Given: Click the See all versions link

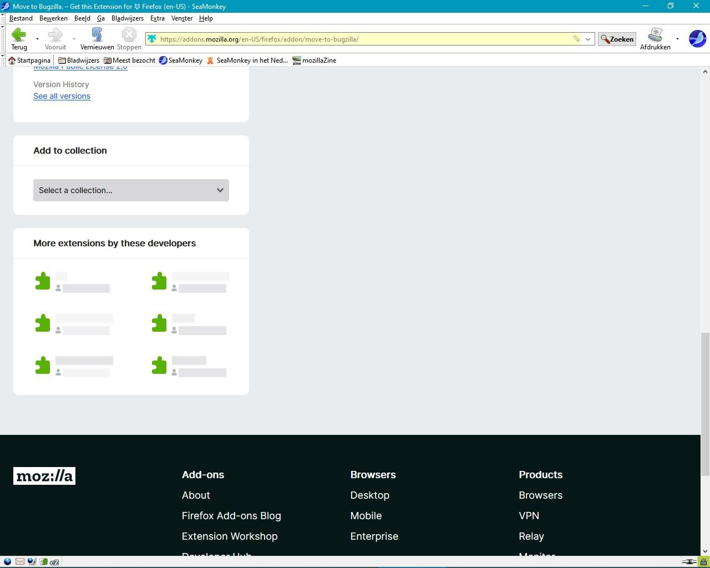Looking at the screenshot, I should pos(62,96).
